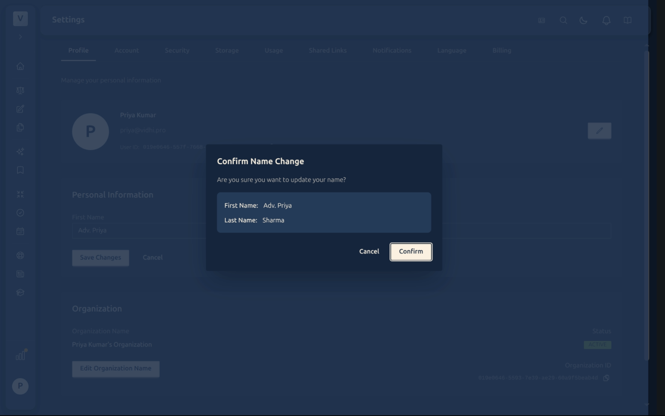The image size is (665, 416).
Task: Click the V logo in the sidebar
Action: coord(20,19)
